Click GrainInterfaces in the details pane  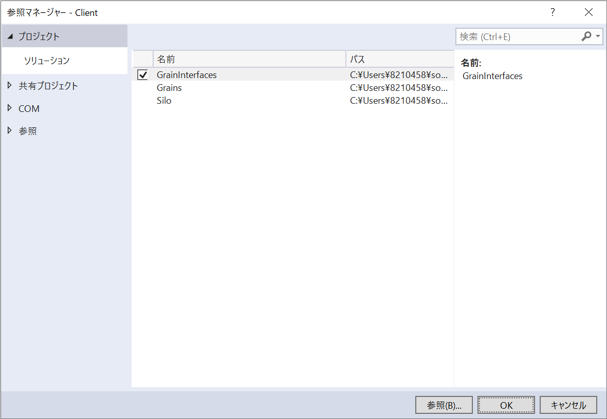click(492, 76)
